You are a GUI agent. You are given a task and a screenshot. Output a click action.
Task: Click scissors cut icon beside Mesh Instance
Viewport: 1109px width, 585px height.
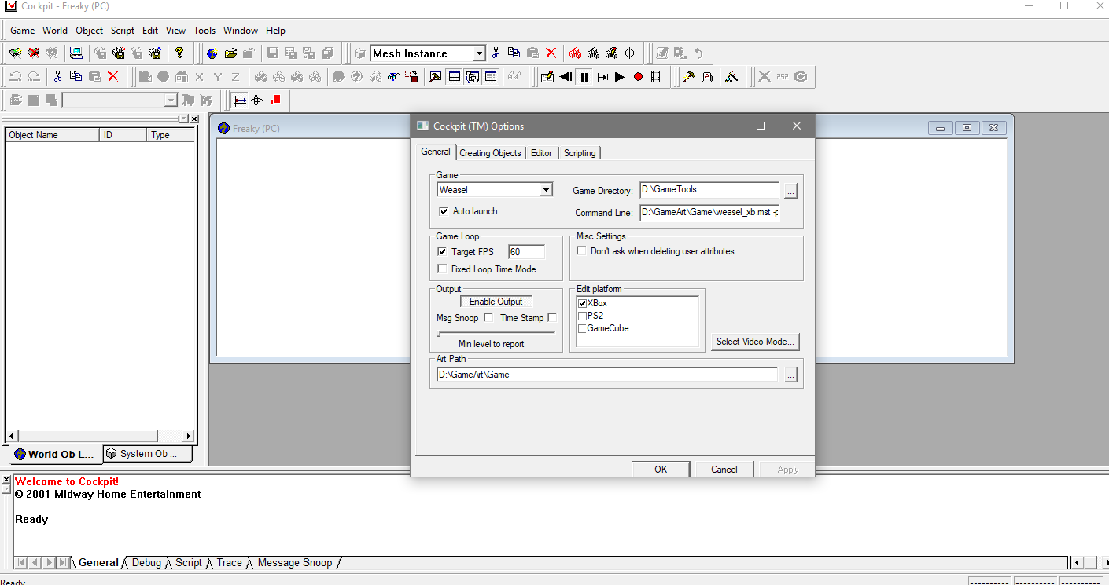click(496, 53)
